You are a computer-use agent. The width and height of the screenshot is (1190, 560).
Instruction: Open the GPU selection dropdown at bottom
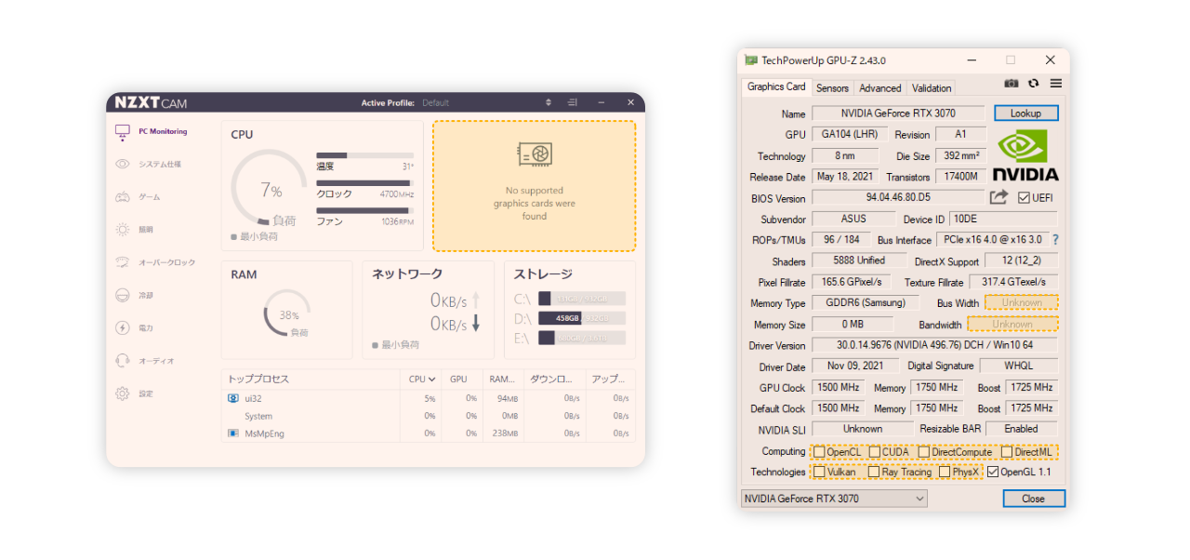(919, 498)
